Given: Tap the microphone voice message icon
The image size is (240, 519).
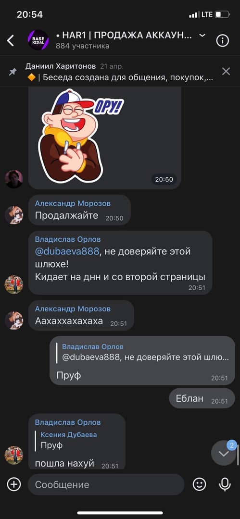Looking at the screenshot, I should (x=225, y=484).
